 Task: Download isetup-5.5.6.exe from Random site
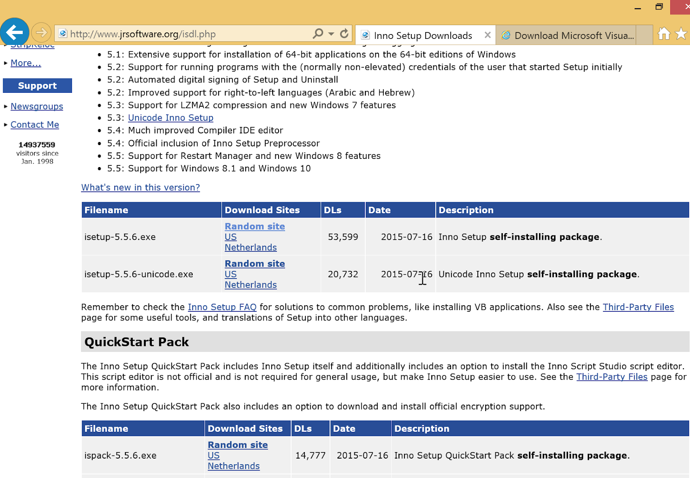(x=255, y=226)
